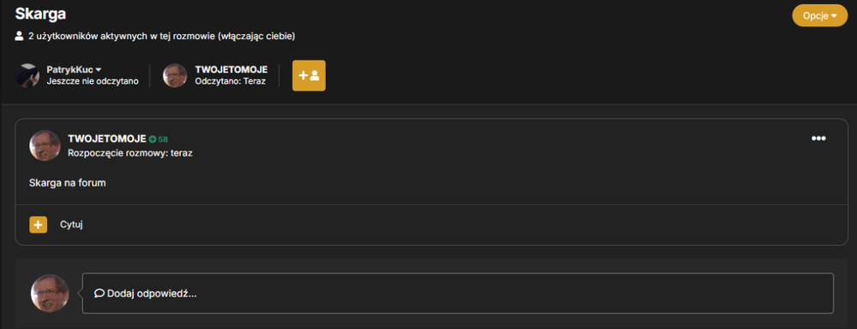The image size is (857, 329).
Task: Open the three-dots post options menu
Action: pyautogui.click(x=818, y=138)
